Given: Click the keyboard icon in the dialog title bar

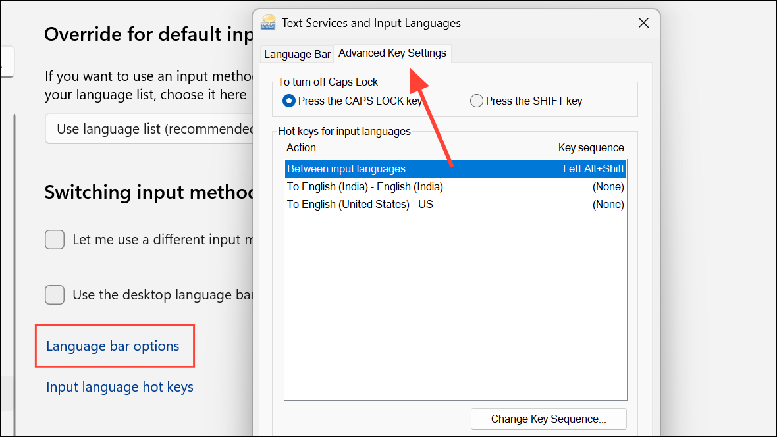Looking at the screenshot, I should [x=268, y=22].
